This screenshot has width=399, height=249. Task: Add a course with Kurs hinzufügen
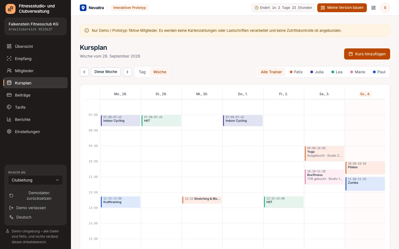coord(367,54)
